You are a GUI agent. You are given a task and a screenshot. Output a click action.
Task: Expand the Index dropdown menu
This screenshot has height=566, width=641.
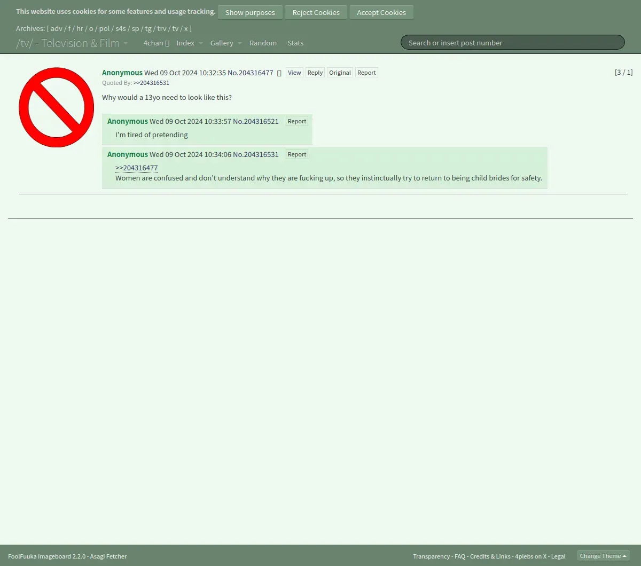point(190,43)
